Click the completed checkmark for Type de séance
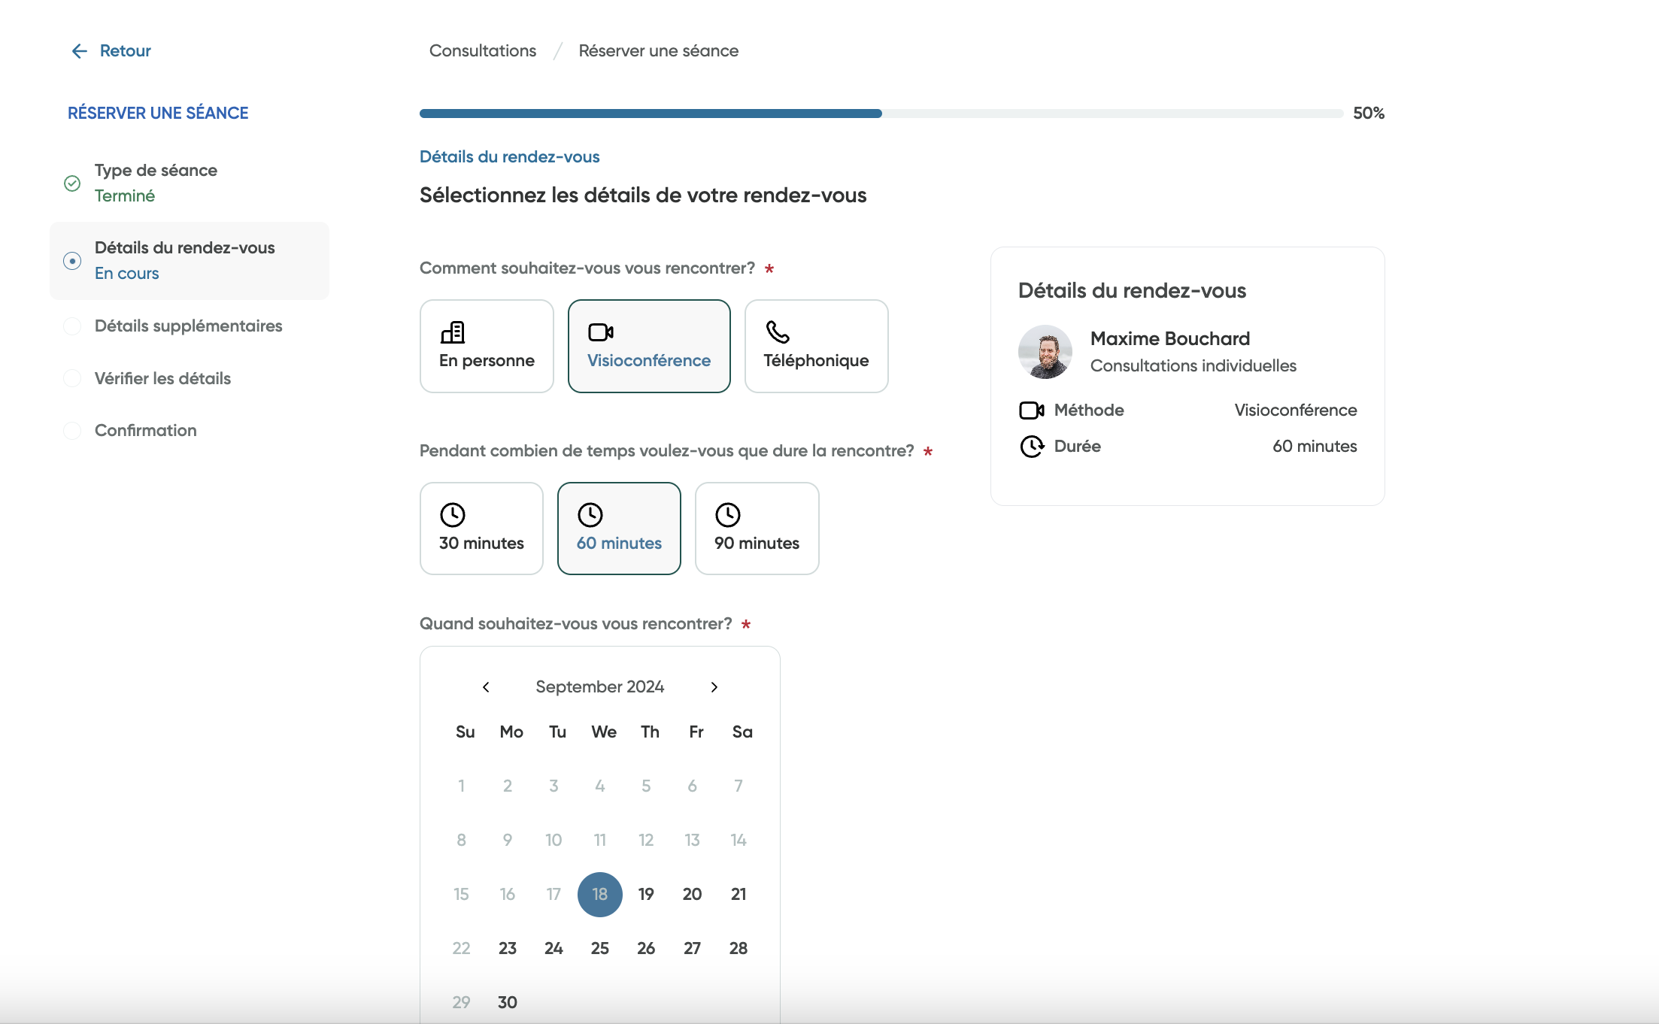This screenshot has width=1659, height=1024. pyautogui.click(x=72, y=183)
